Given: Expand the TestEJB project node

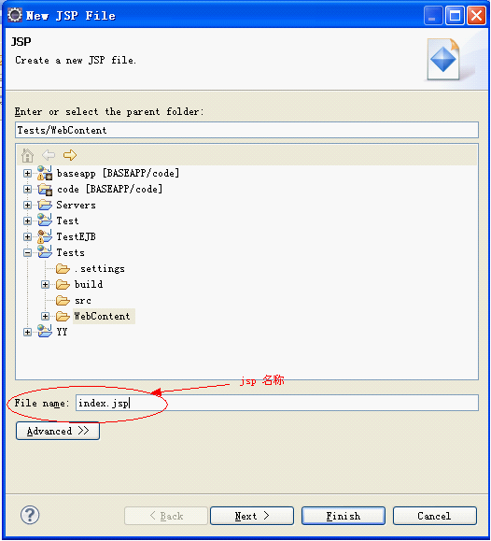Looking at the screenshot, I should click(28, 236).
